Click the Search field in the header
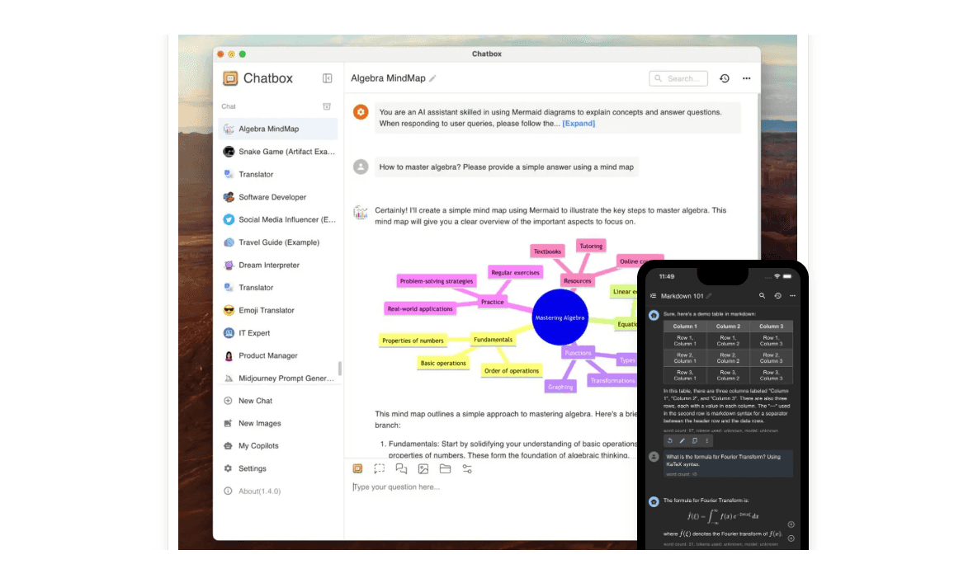 coord(678,78)
